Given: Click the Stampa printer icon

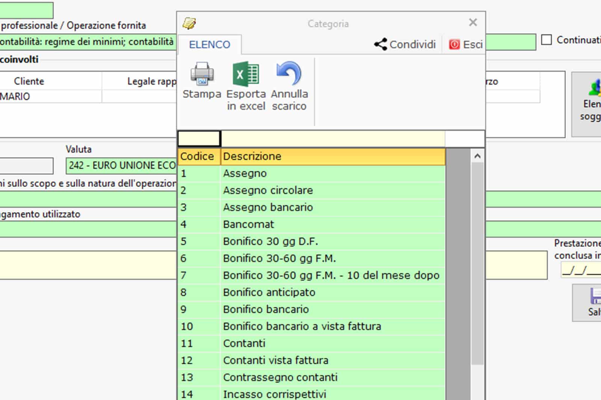Looking at the screenshot, I should point(202,74).
